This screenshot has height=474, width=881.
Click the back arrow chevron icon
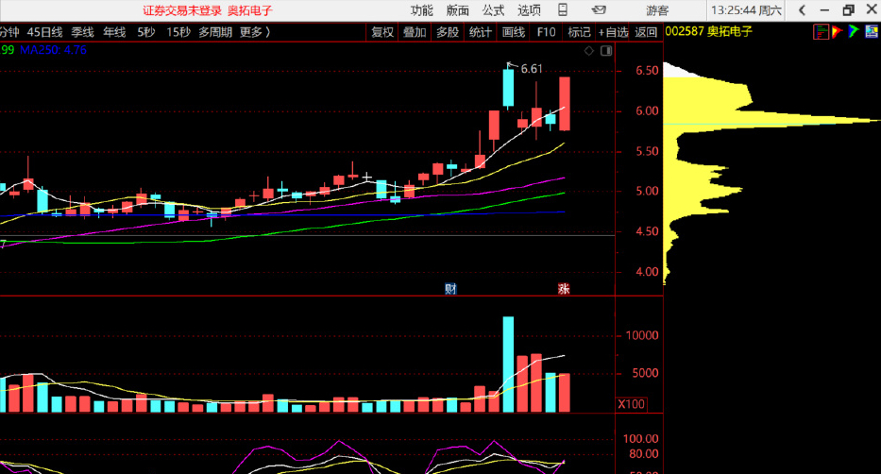click(x=802, y=10)
